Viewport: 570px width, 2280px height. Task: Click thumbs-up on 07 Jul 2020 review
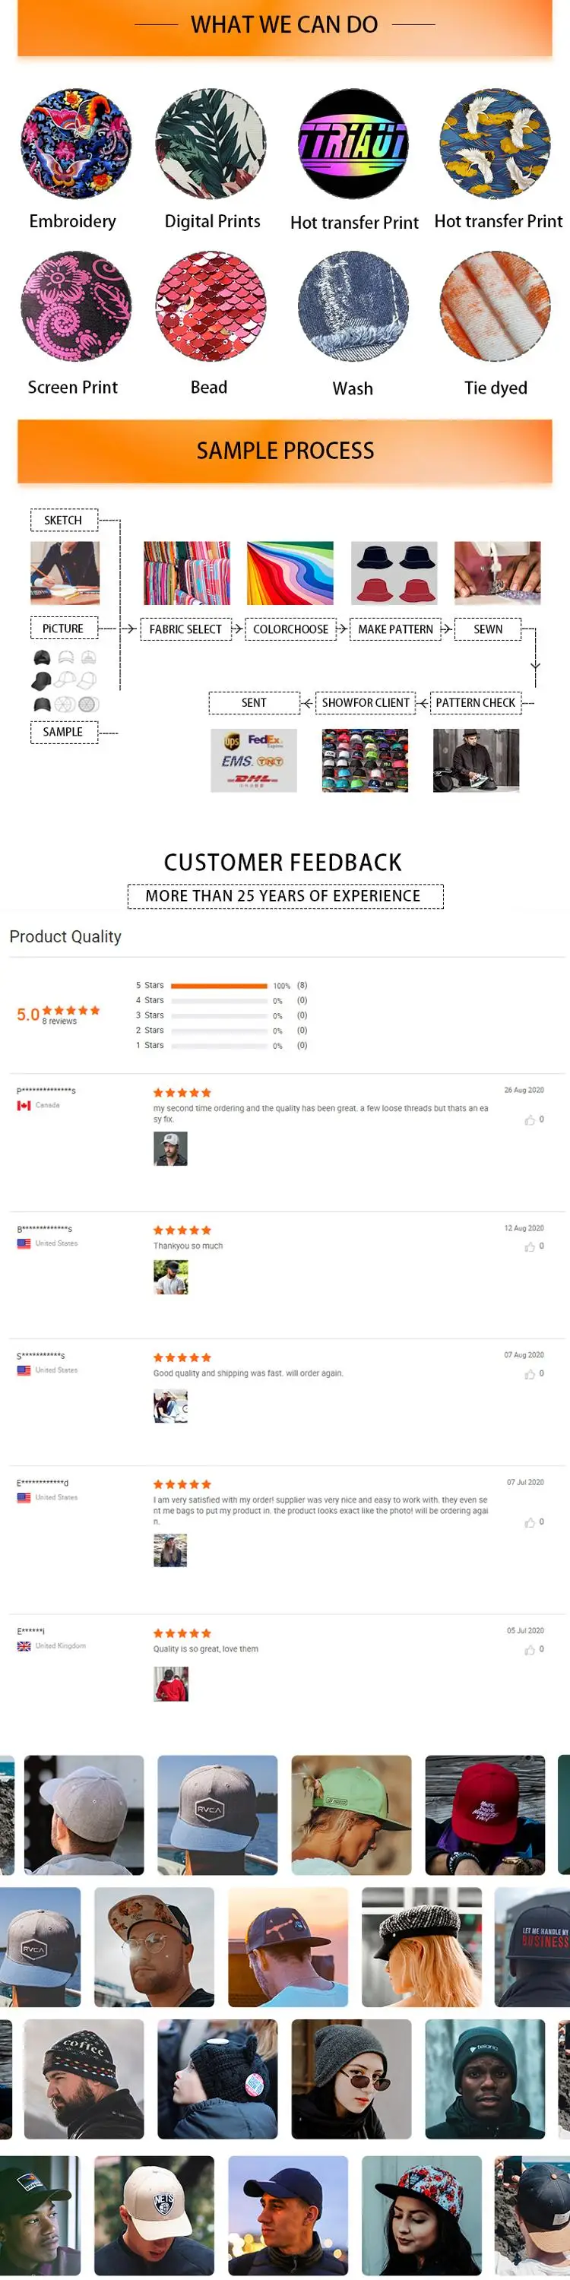coord(529,1522)
